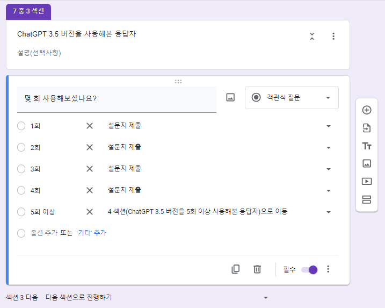Collapse section 3 with the chevron icon
The image size is (385, 308).
tap(312, 37)
